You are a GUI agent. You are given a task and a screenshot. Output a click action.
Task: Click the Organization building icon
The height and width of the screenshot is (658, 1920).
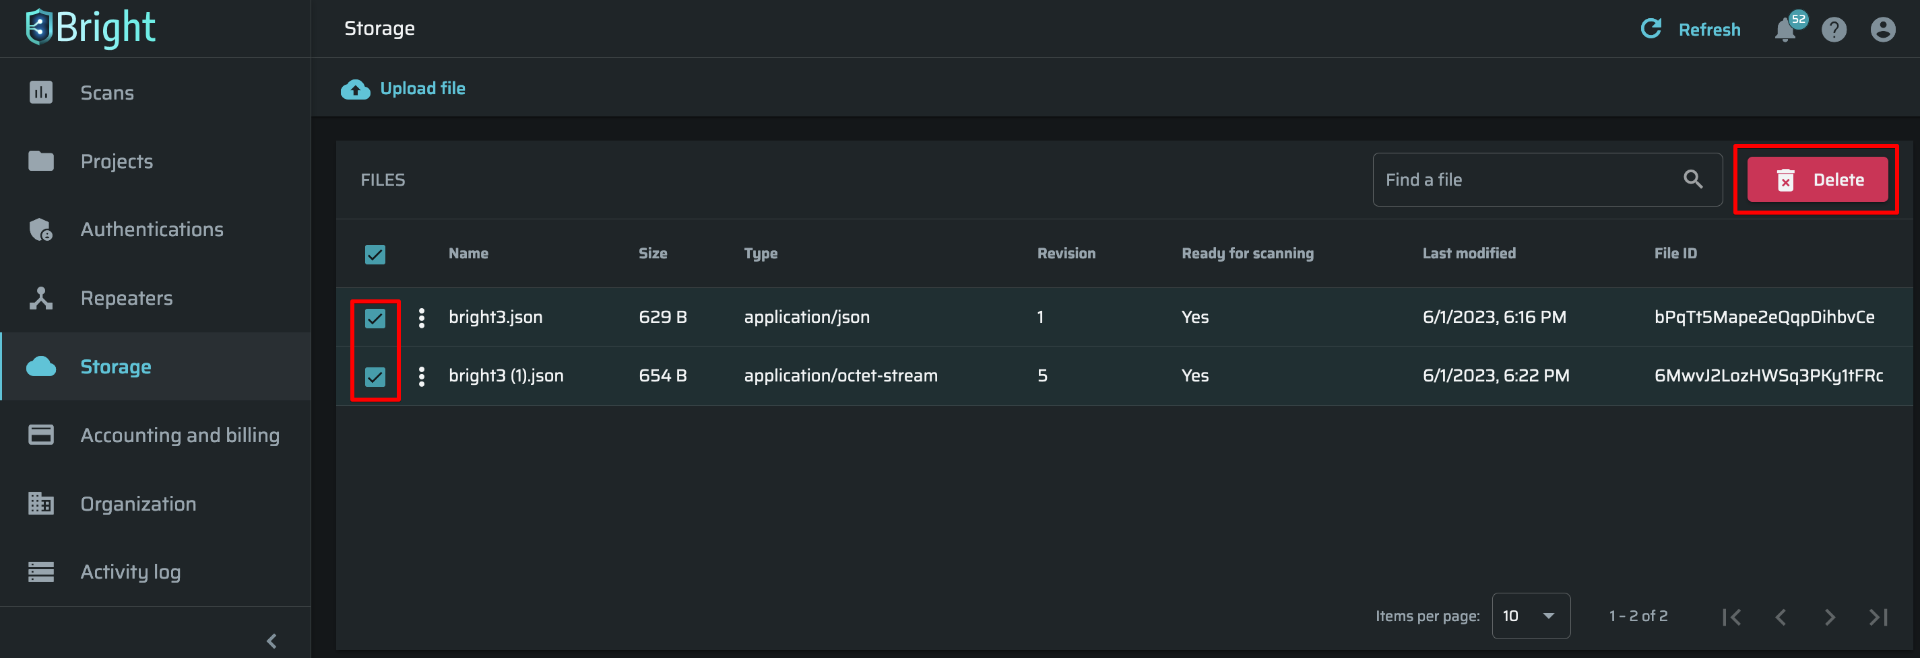click(x=41, y=503)
